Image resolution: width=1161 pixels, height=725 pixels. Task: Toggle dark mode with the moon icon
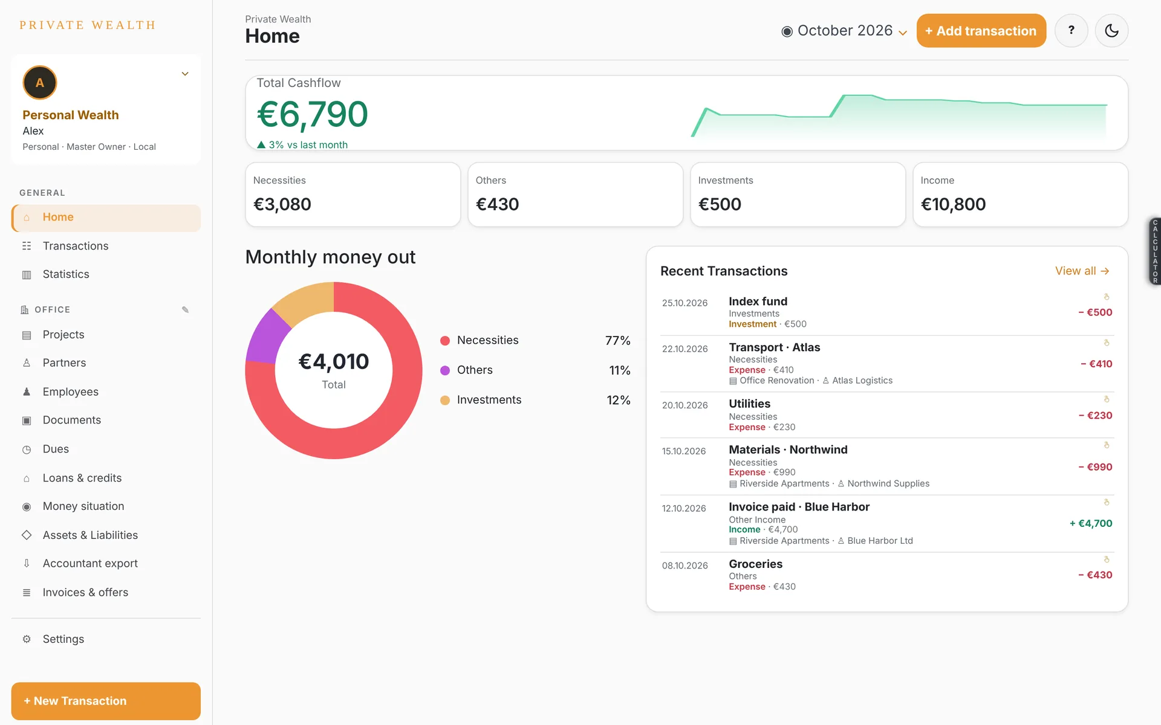1111,31
